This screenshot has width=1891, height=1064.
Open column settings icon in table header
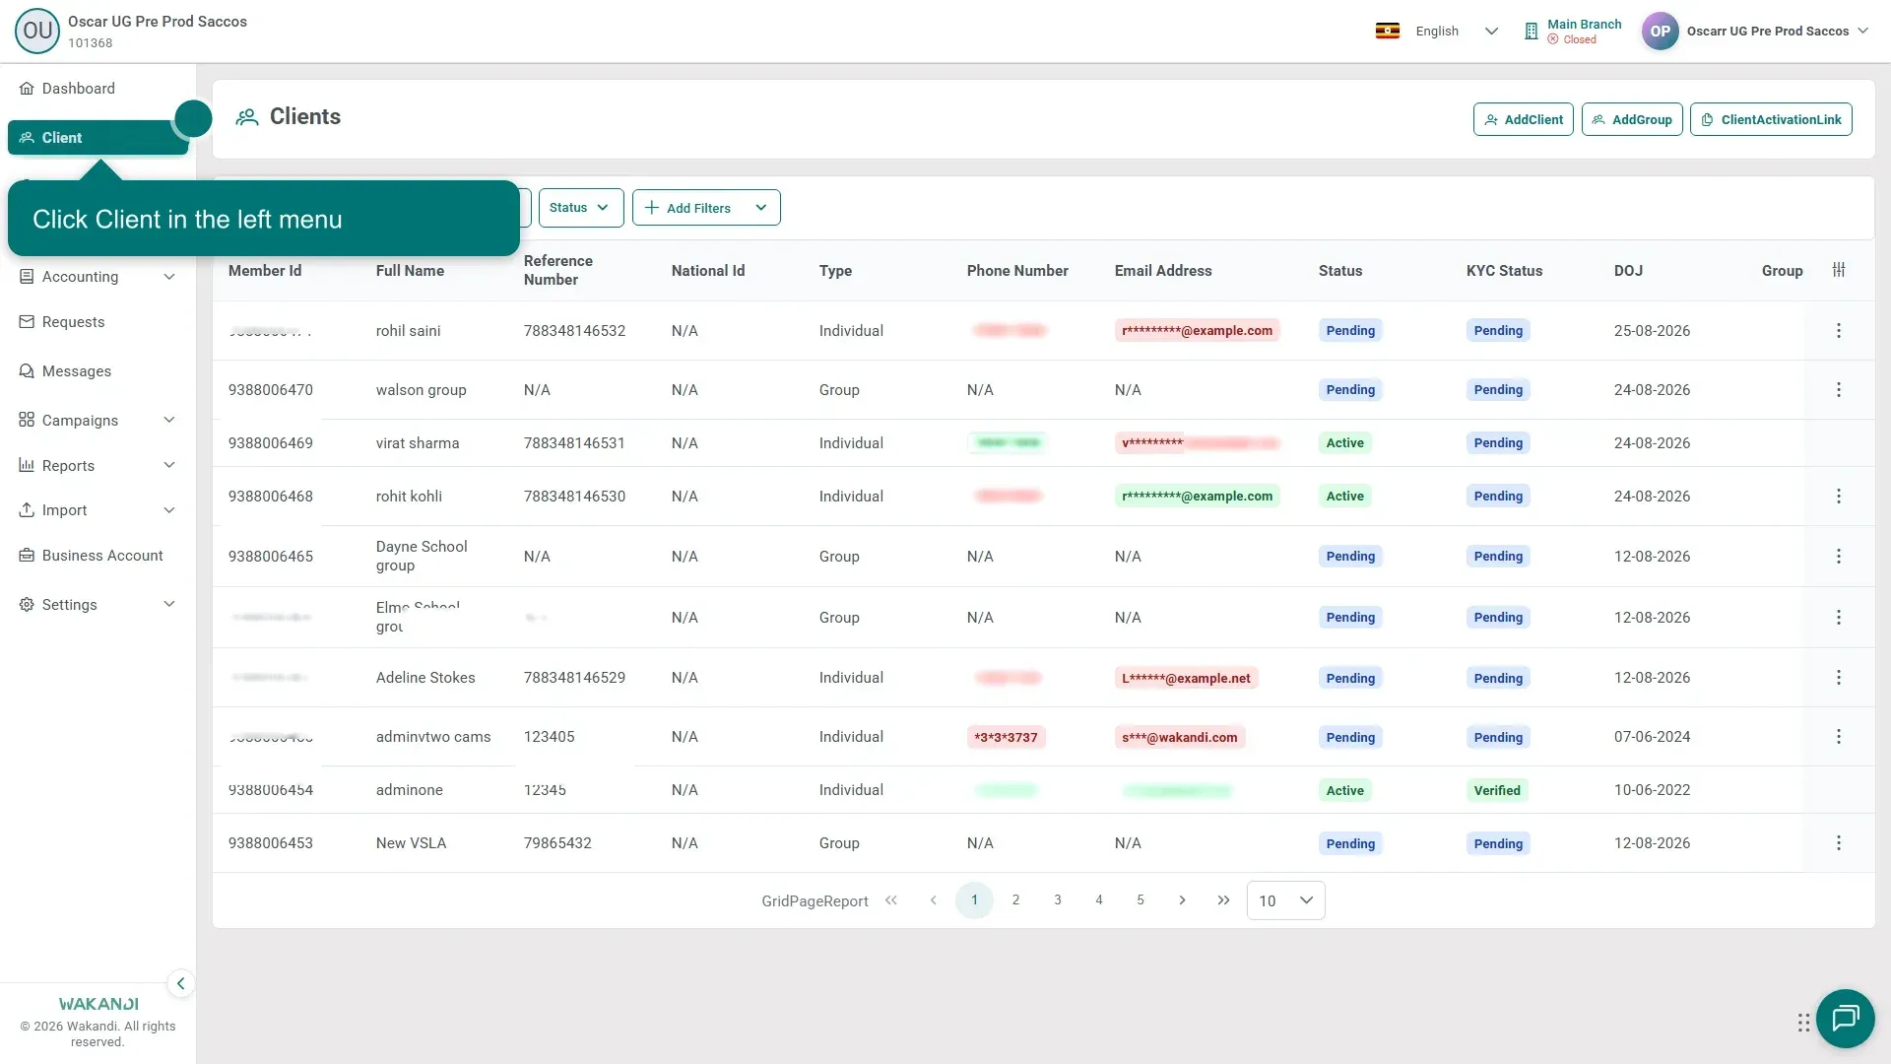(1839, 270)
